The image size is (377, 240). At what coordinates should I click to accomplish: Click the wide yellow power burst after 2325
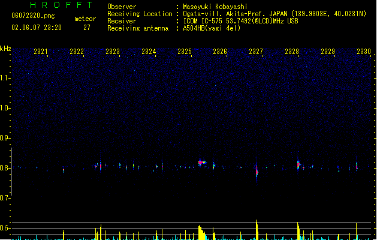click(x=201, y=233)
